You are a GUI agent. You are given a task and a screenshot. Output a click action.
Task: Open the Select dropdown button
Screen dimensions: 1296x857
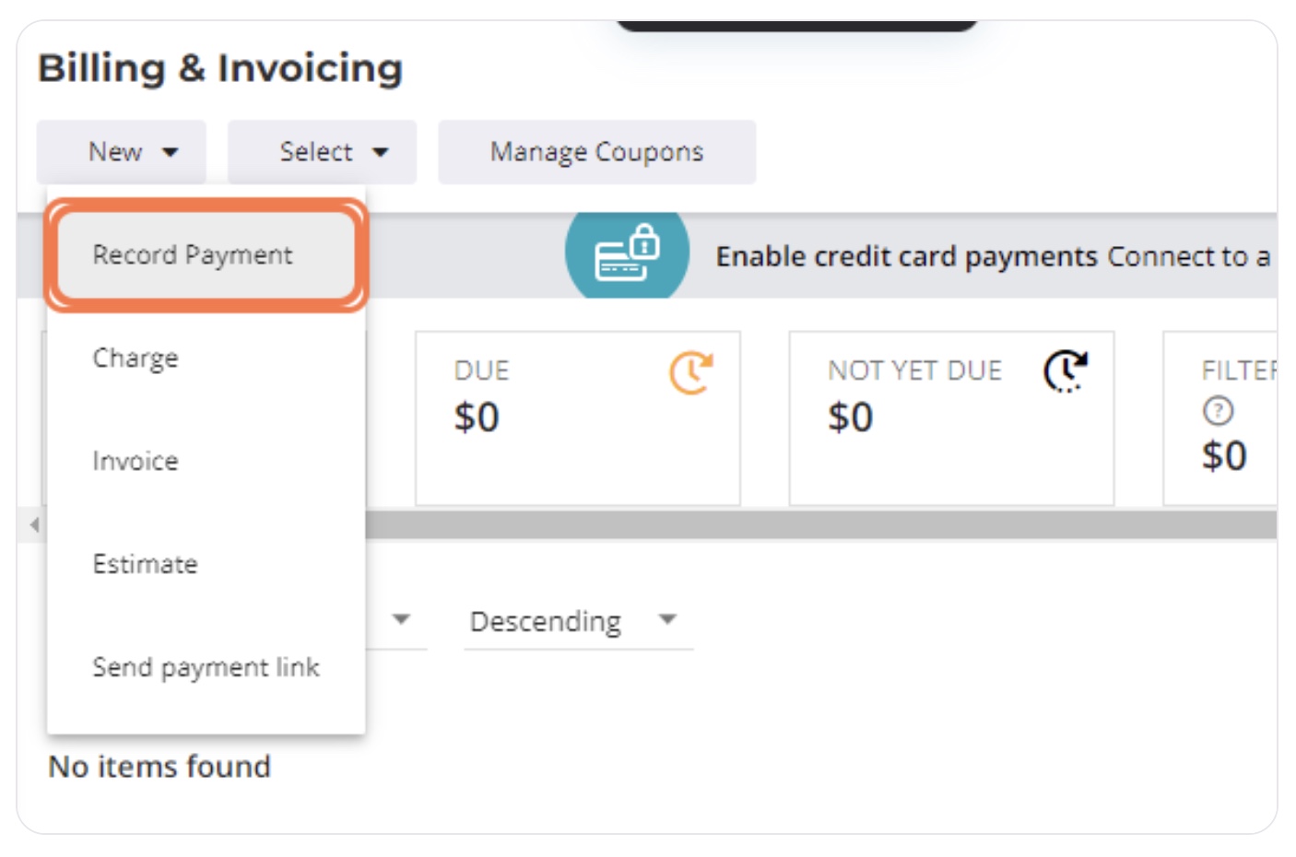pyautogui.click(x=323, y=152)
